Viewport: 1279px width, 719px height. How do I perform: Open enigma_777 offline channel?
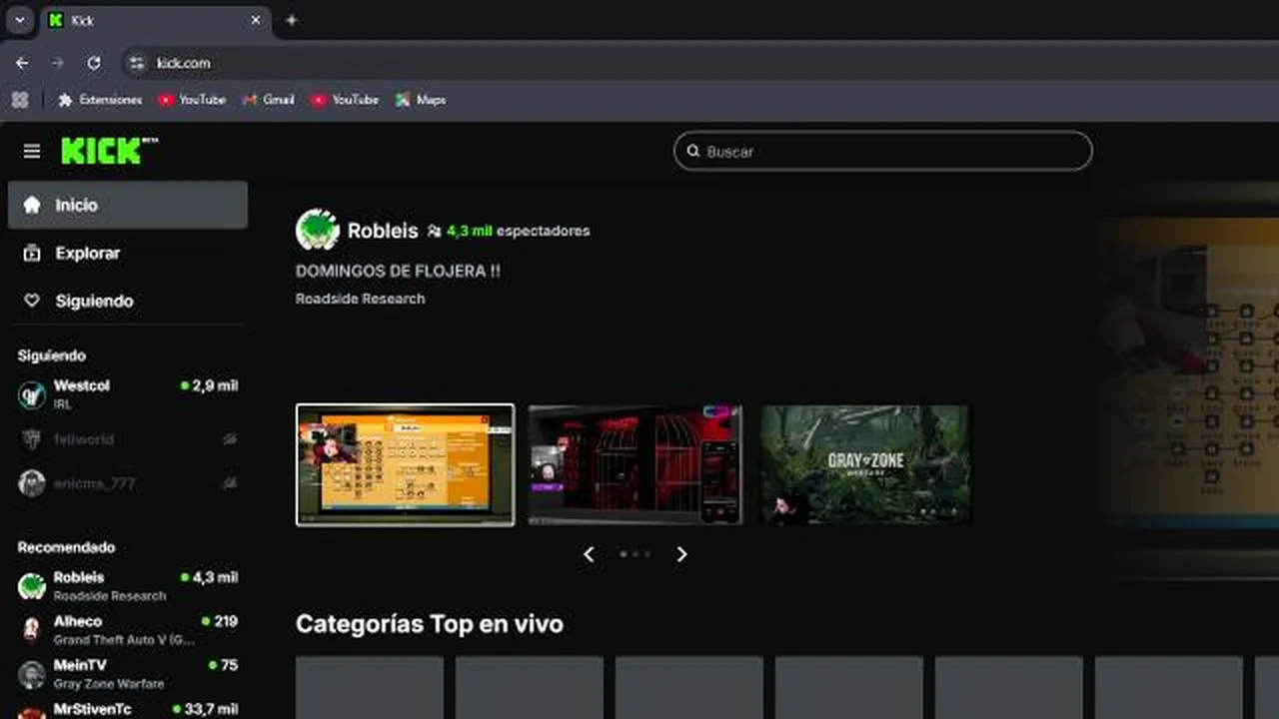click(x=128, y=483)
